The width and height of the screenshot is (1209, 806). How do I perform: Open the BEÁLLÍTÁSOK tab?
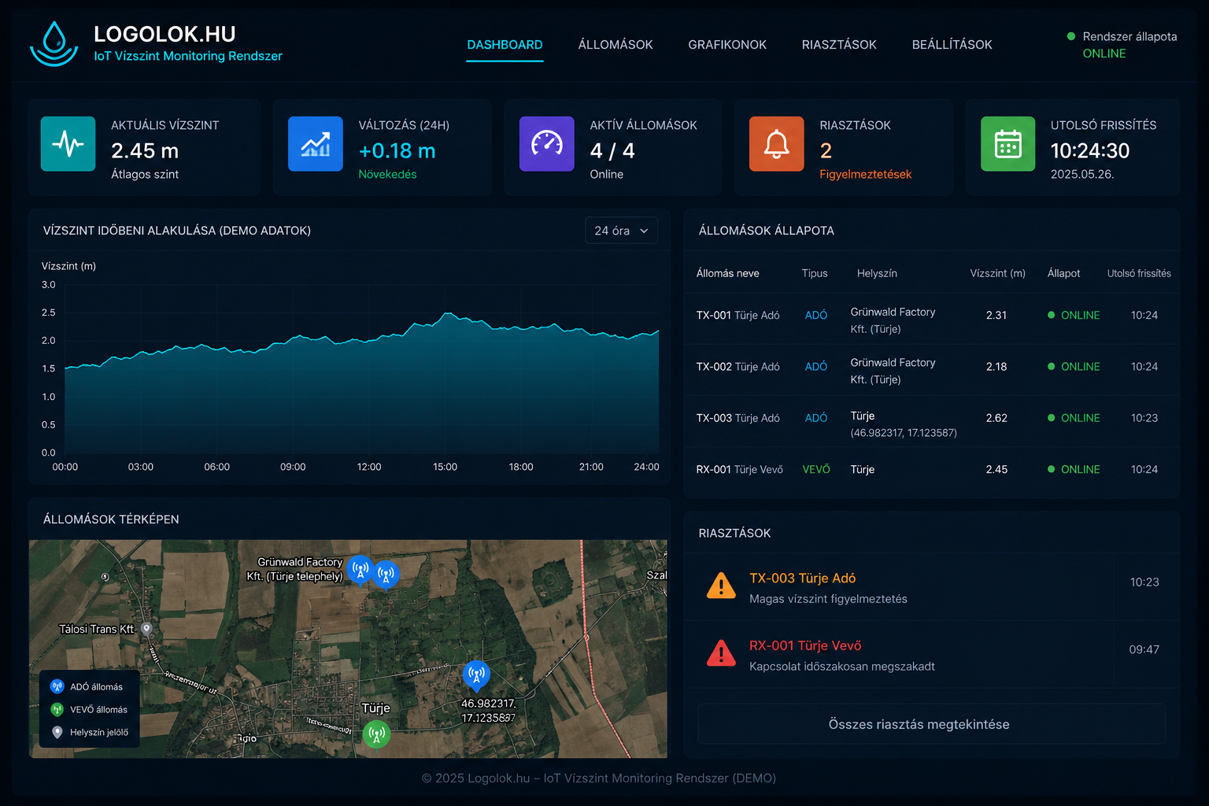[952, 45]
